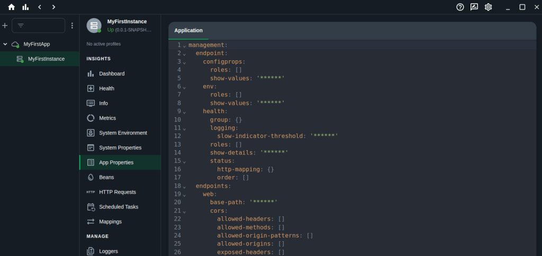Open the bar chart dashboard icon
Screen dimensions: 542x256
tap(25, 7)
